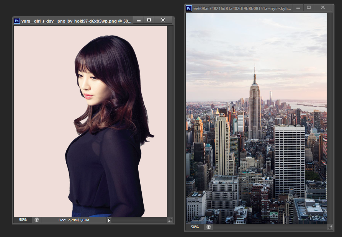Screen dimensions: 342x237
Task: Click the Ps icon of the nyc-skyline window
Action: click(x=188, y=8)
